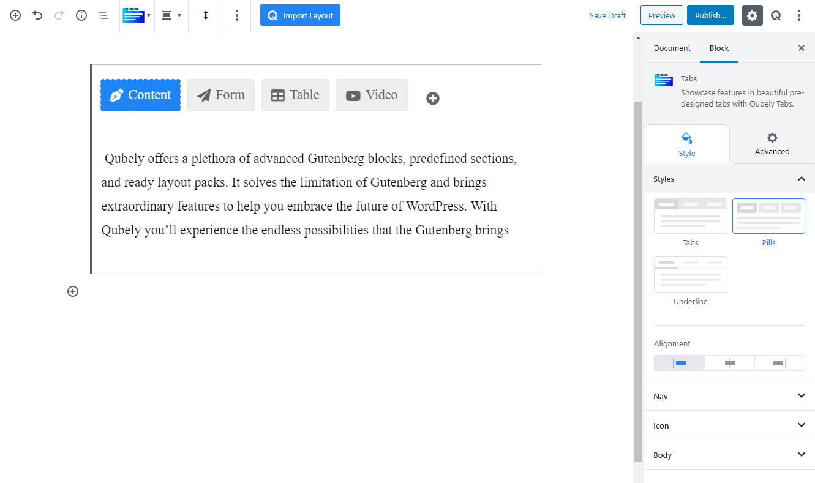Click the Preview button

[662, 15]
